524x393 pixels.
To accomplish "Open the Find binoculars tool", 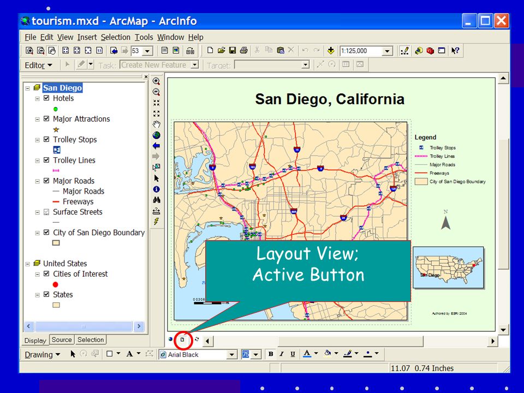I will pos(156,200).
